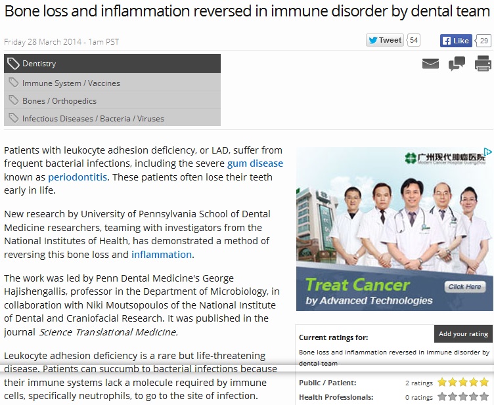Click the AdChoices icon on advertisement
The height and width of the screenshot is (405, 494).
(488, 152)
